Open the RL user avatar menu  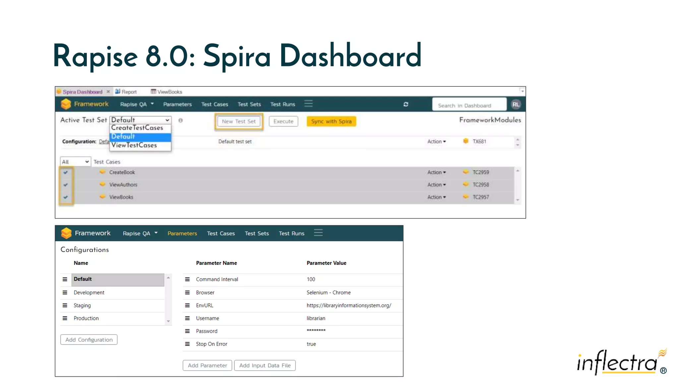[x=516, y=104]
